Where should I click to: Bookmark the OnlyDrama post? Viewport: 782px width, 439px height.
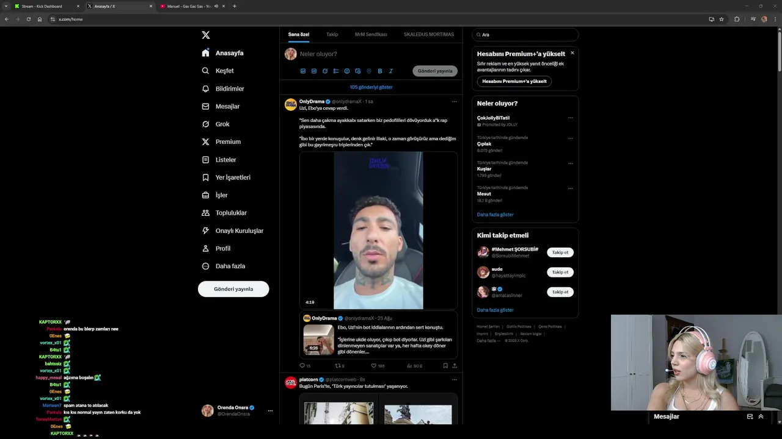tap(445, 366)
